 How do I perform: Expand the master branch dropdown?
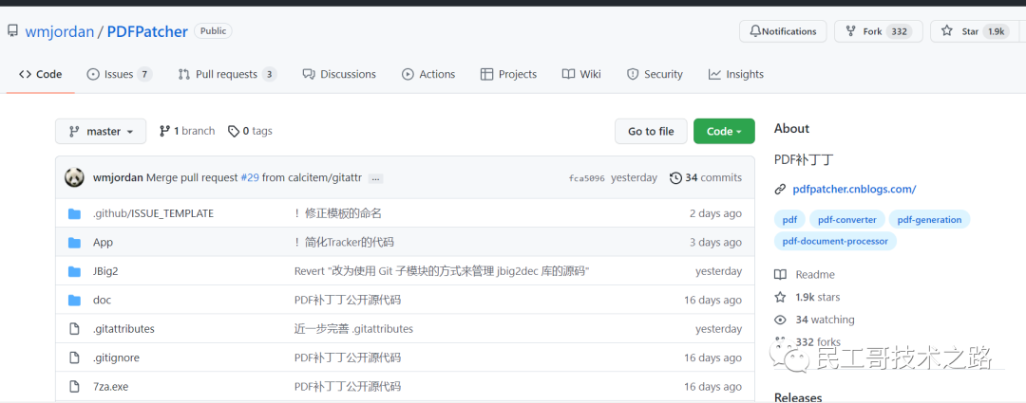101,131
